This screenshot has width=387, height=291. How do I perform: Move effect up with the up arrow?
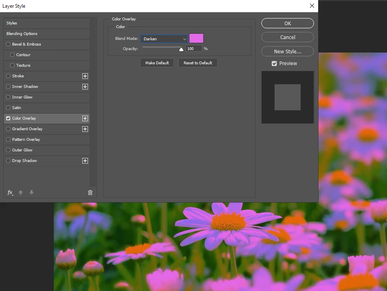click(20, 193)
